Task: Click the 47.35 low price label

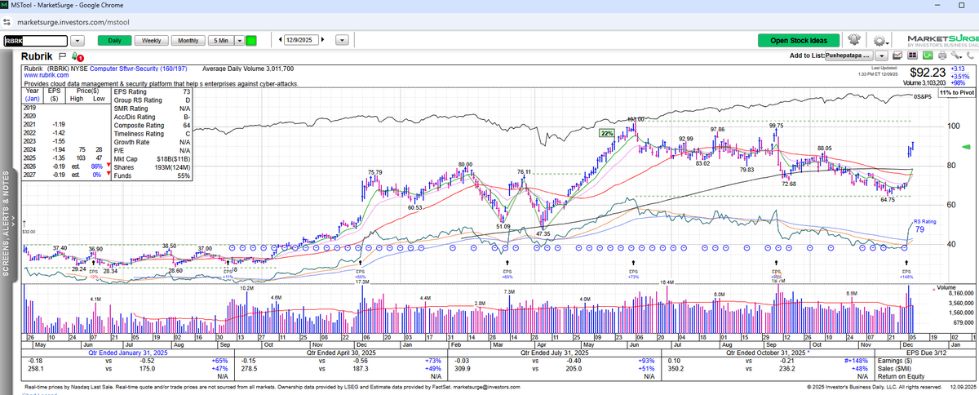Action: click(543, 233)
